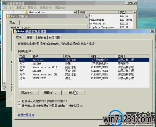Click registry tree scroll up arrow
Image resolution: width=156 pixels, height=127 pixels.
tap(75, 12)
